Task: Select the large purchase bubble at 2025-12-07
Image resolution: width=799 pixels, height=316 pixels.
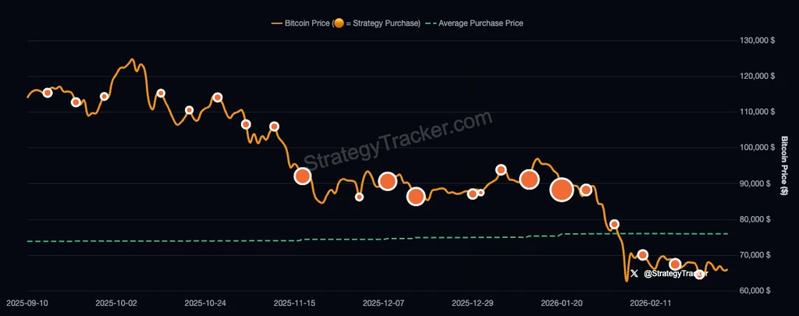Action: (x=388, y=181)
